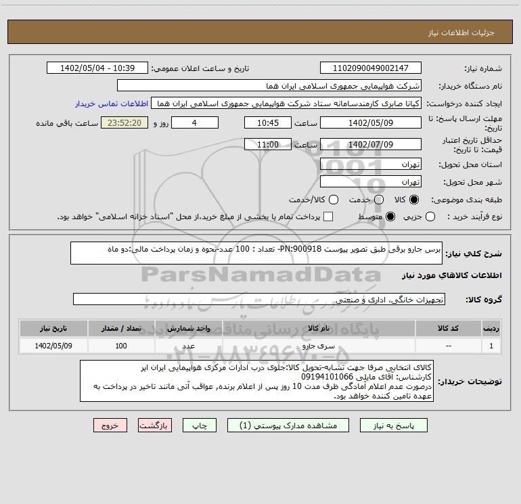Click the واحد شمارش column header
Viewport: 521px width, 504px height.
tap(188, 328)
